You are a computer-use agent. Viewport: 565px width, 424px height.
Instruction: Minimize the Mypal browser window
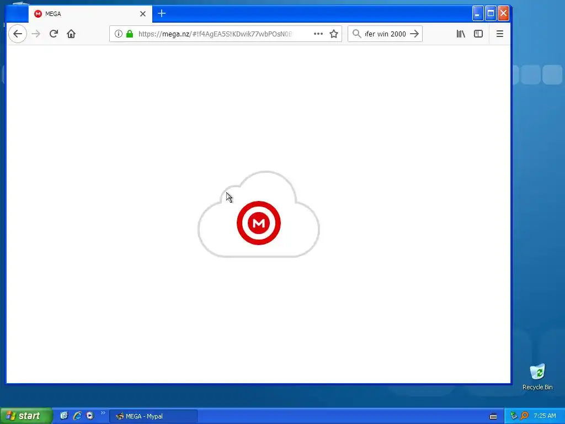(478, 14)
